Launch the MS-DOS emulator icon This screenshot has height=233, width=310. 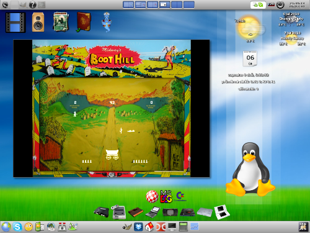pyautogui.click(x=166, y=196)
